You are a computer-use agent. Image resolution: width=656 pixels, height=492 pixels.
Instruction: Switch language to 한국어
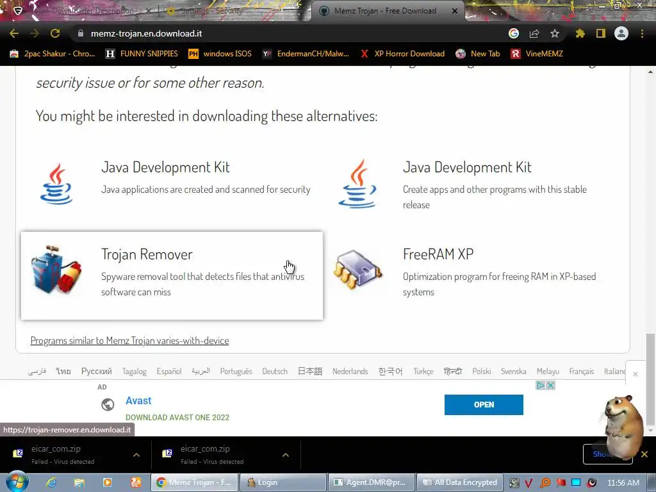point(390,371)
